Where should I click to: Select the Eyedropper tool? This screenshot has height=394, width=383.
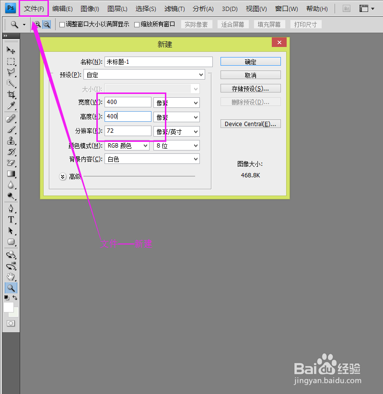click(x=11, y=105)
